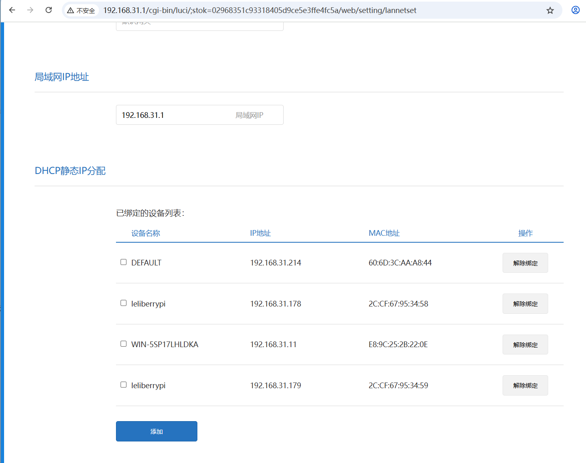Click the WIN-5SP17LHLDKA device name
The height and width of the screenshot is (463, 586).
click(165, 345)
